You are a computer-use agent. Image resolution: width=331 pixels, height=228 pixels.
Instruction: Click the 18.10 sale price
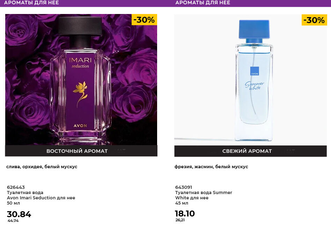[185, 214]
